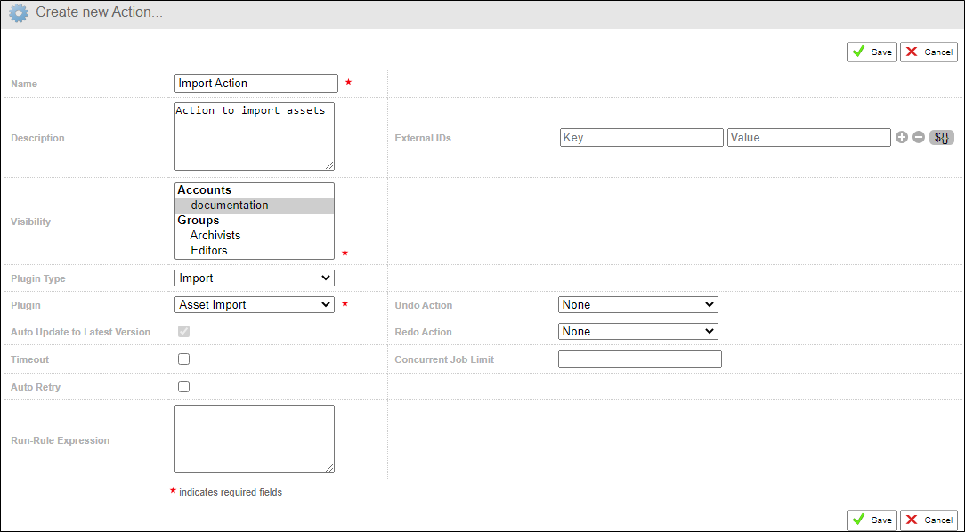Enable the Auto Retry checkbox
The height and width of the screenshot is (532, 965).
pos(183,386)
